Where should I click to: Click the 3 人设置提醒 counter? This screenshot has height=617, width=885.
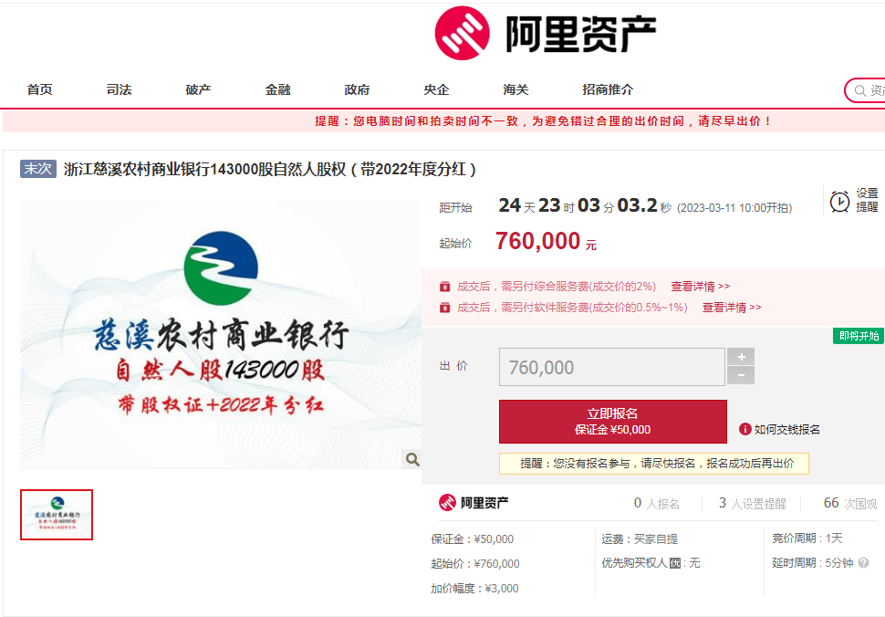pos(752,503)
